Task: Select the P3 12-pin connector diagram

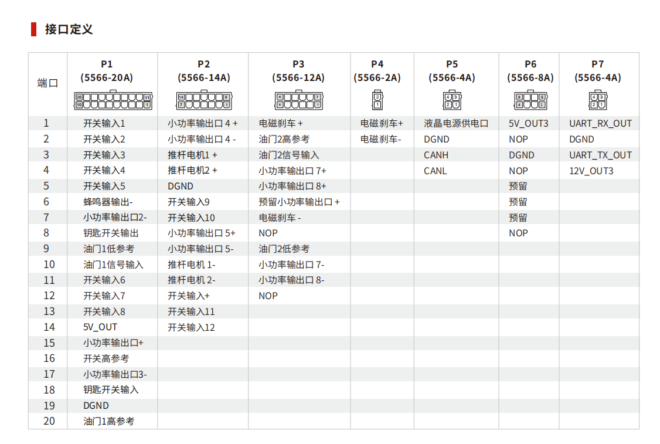Action: [x=299, y=101]
